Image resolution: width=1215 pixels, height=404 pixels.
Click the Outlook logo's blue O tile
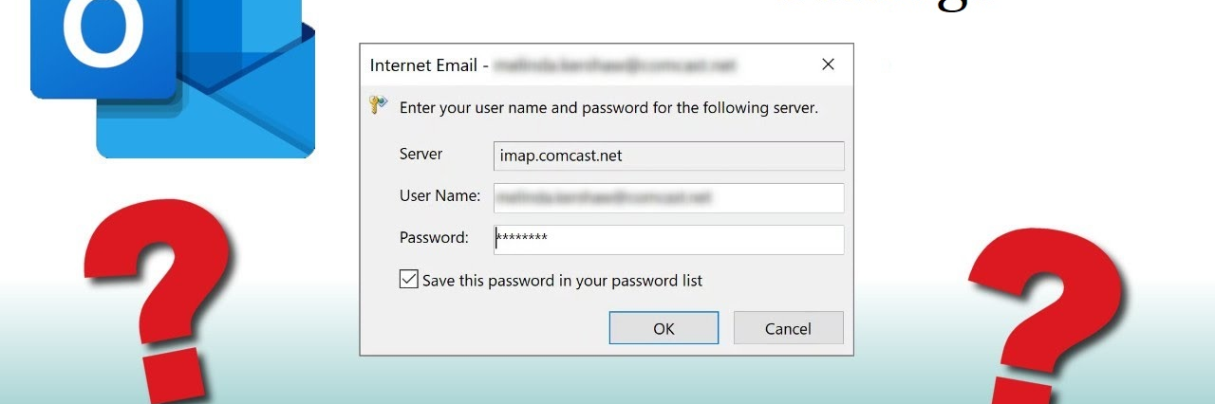(x=103, y=43)
